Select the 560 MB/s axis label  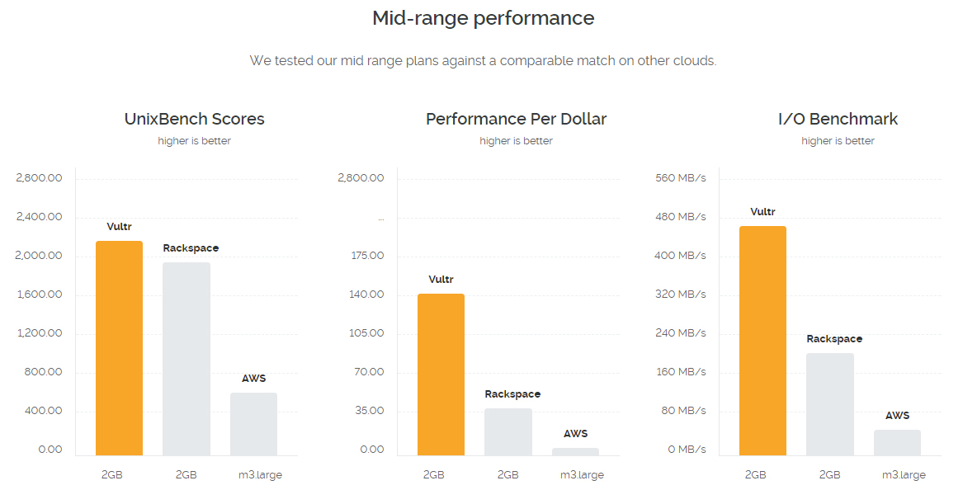[681, 177]
